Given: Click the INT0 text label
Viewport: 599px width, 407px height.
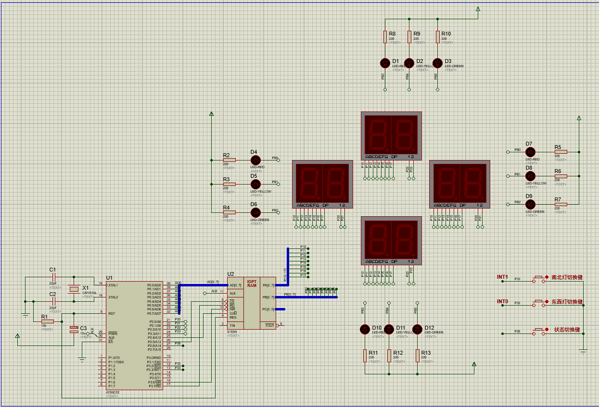Looking at the screenshot, I should [x=502, y=302].
